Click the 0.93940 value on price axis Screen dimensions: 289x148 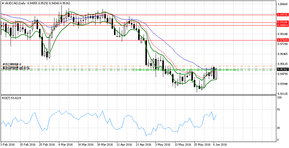[x=283, y=84]
